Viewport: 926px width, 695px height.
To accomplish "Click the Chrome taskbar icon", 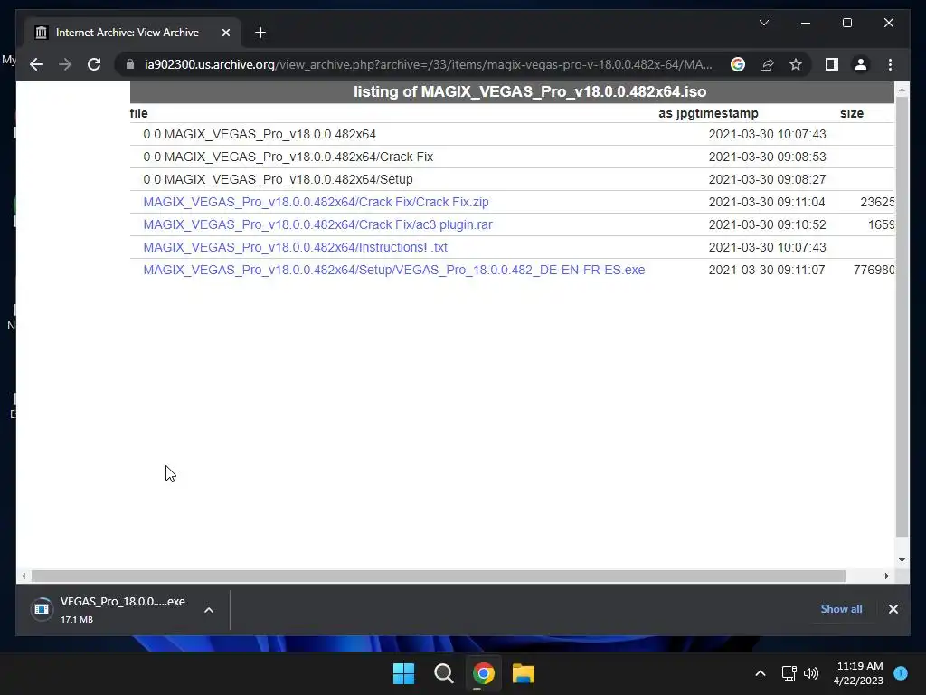I will point(483,673).
